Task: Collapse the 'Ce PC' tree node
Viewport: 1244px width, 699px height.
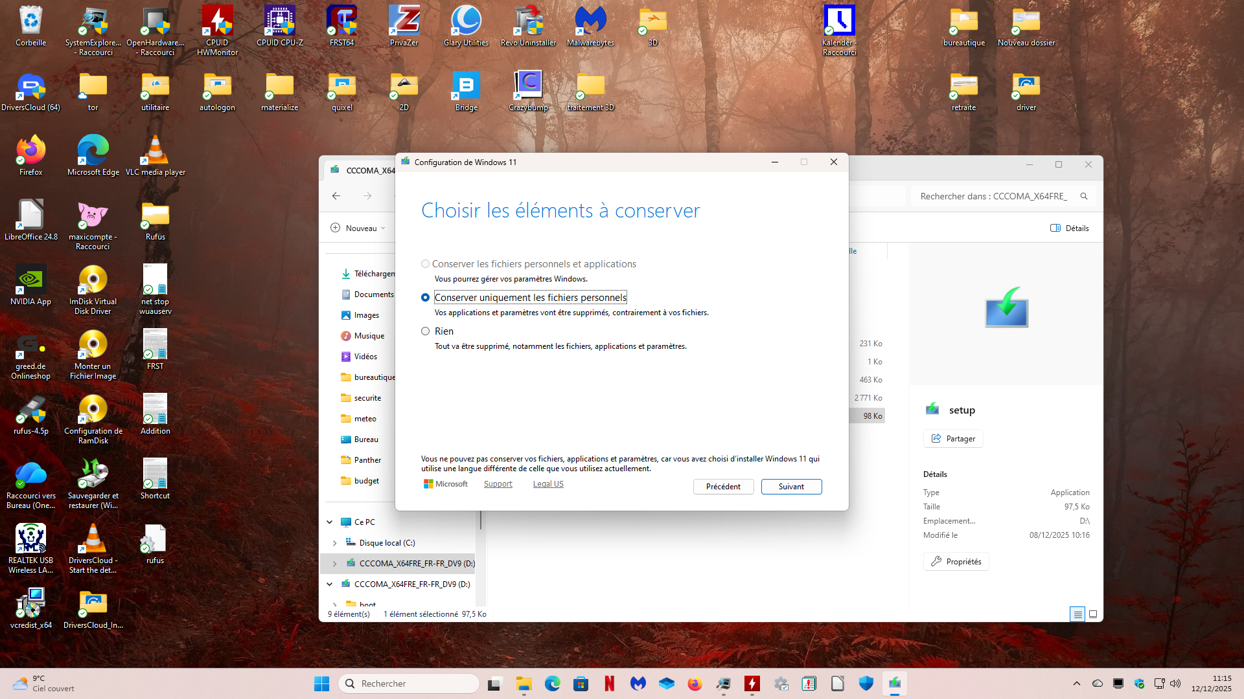Action: (x=330, y=522)
